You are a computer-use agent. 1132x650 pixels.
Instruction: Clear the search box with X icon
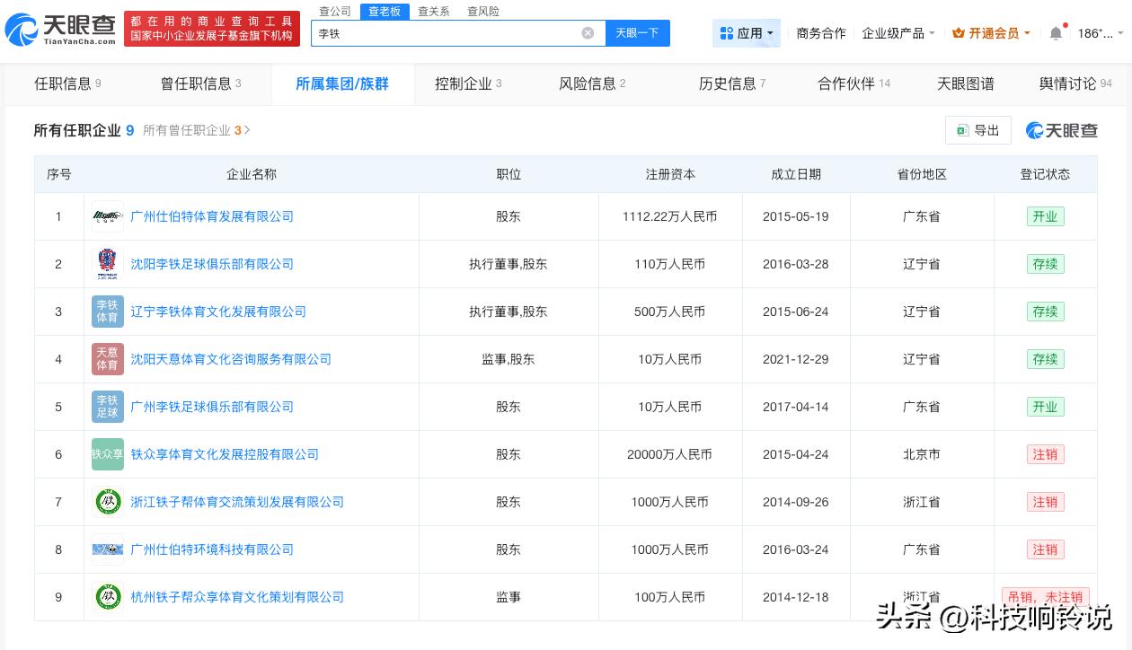coord(588,33)
